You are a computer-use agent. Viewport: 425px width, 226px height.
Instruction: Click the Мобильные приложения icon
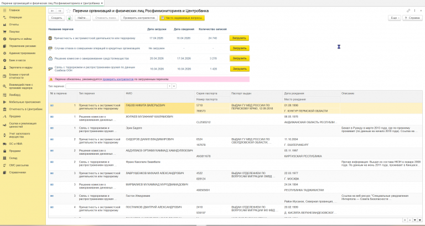tap(4, 102)
